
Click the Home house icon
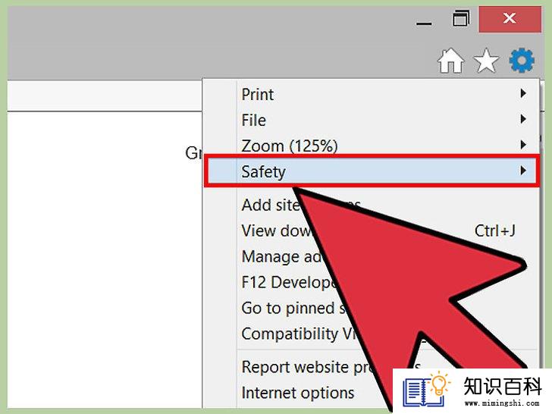pos(450,61)
